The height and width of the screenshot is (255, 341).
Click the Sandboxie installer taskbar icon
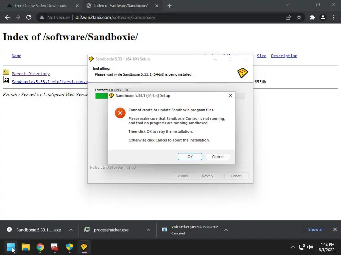tap(84, 247)
